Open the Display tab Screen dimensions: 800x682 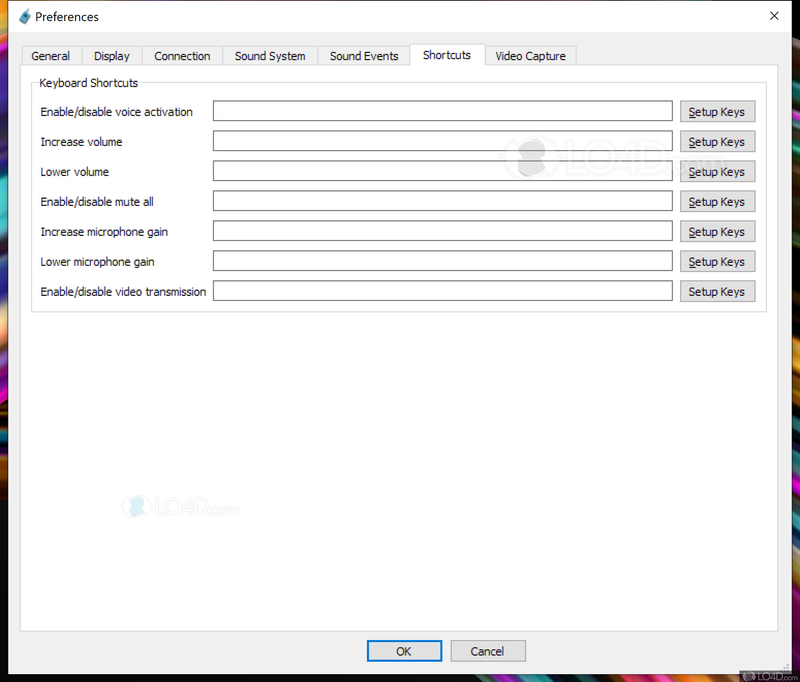[x=112, y=56]
